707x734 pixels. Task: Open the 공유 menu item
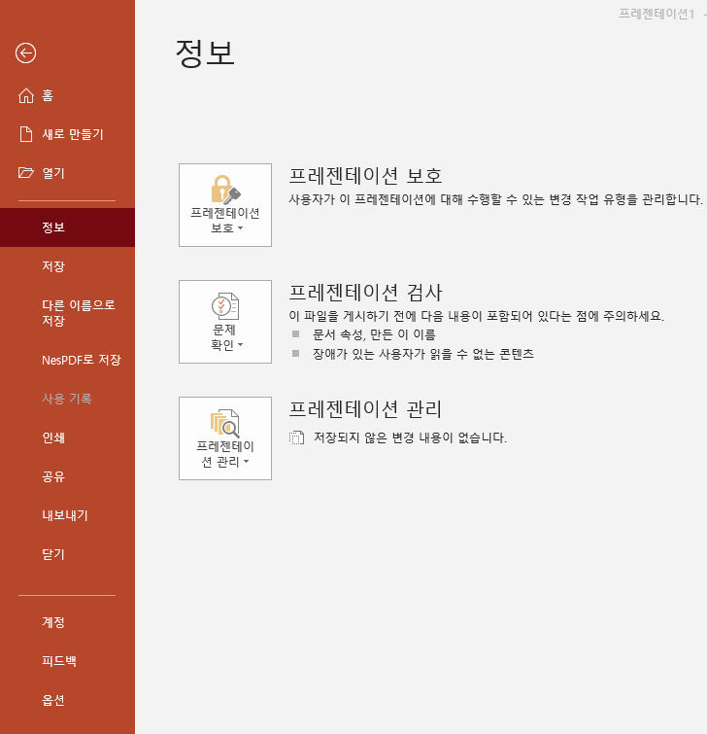click(x=53, y=476)
